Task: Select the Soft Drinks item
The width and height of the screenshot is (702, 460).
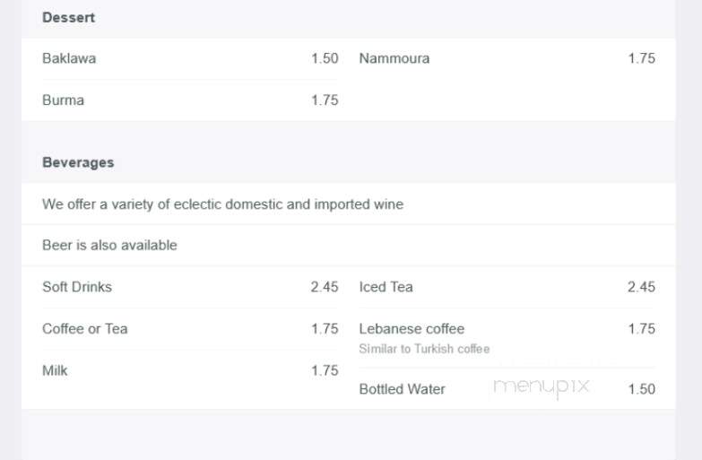Action: (x=77, y=287)
